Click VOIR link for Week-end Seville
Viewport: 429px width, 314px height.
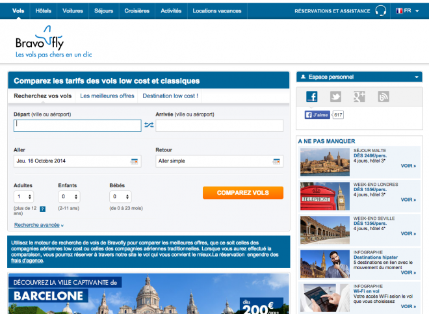click(408, 234)
